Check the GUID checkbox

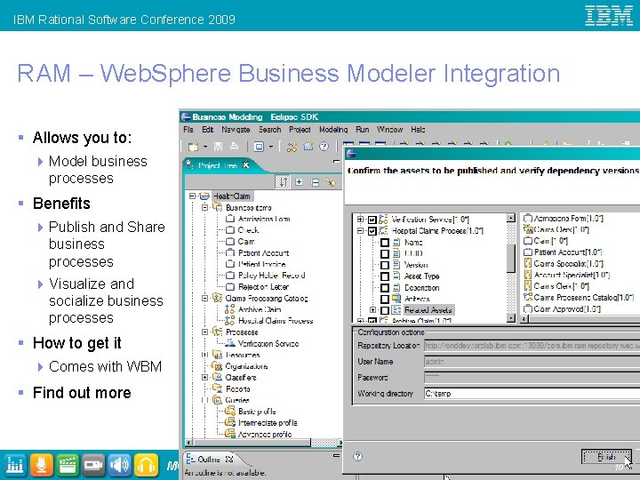(x=385, y=253)
